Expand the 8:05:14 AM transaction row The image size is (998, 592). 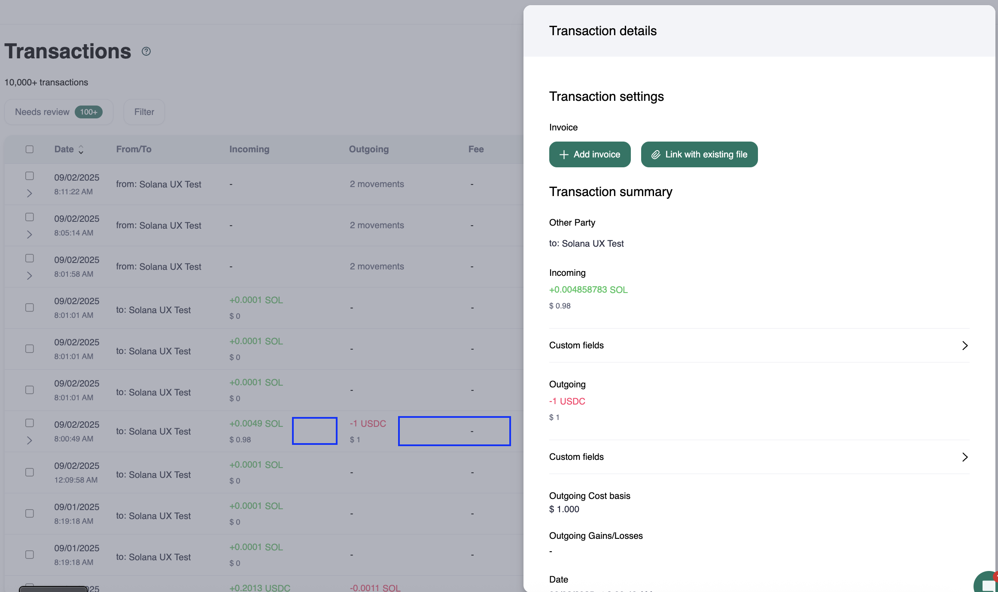coord(30,235)
